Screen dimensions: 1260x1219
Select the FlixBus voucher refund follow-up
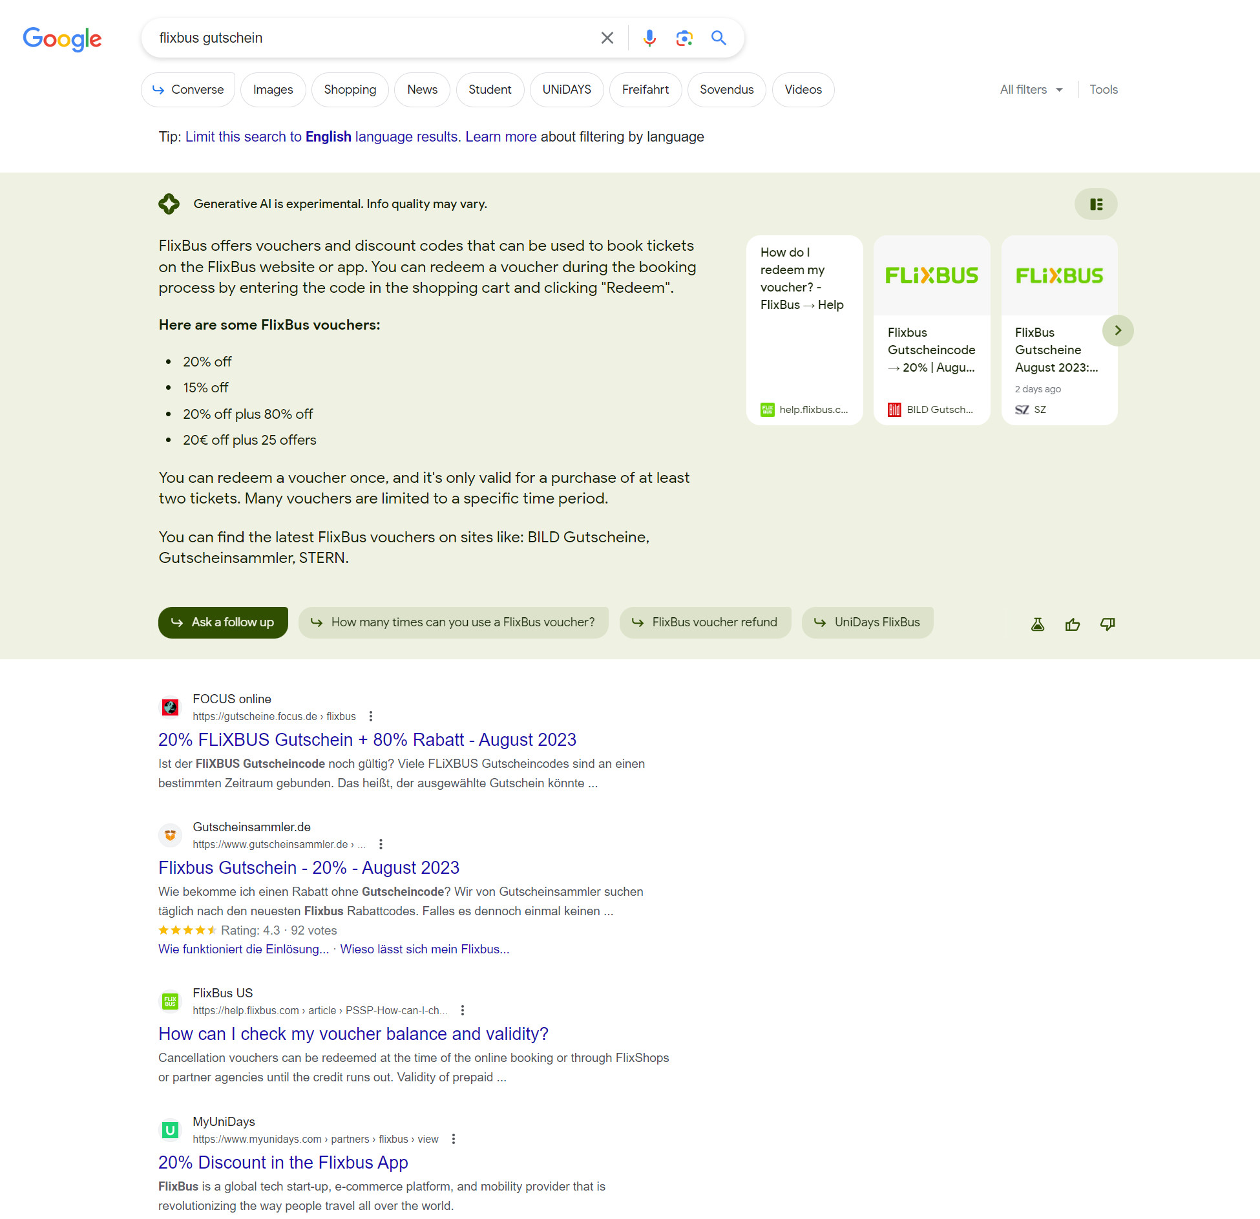pos(705,622)
